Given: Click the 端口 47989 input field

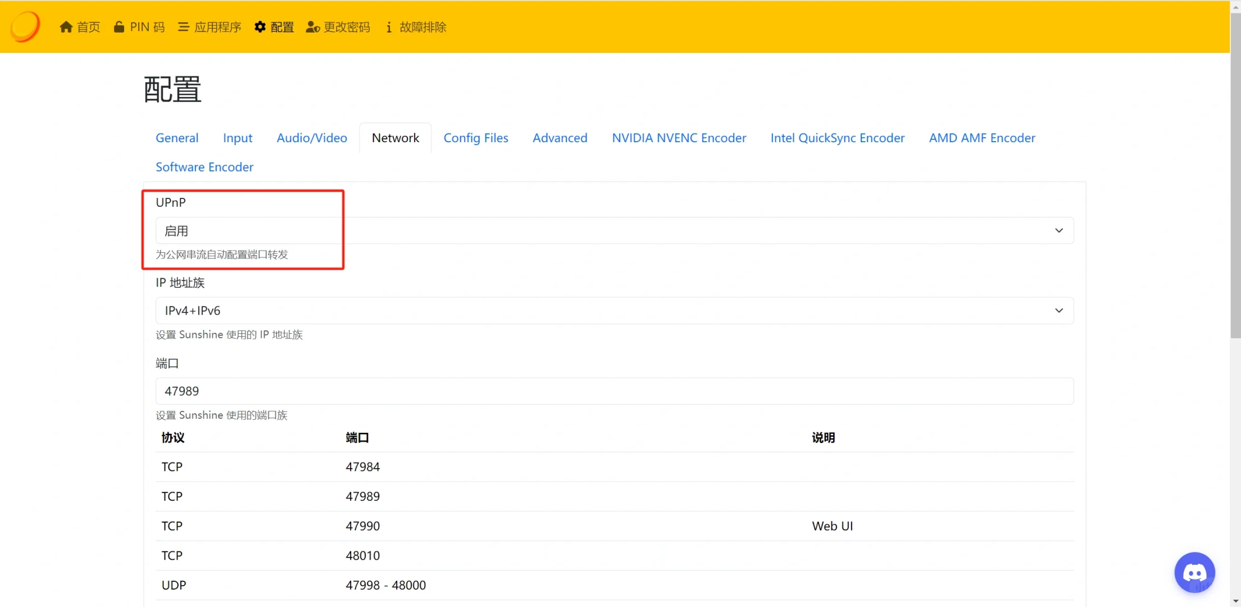Looking at the screenshot, I should (x=613, y=391).
